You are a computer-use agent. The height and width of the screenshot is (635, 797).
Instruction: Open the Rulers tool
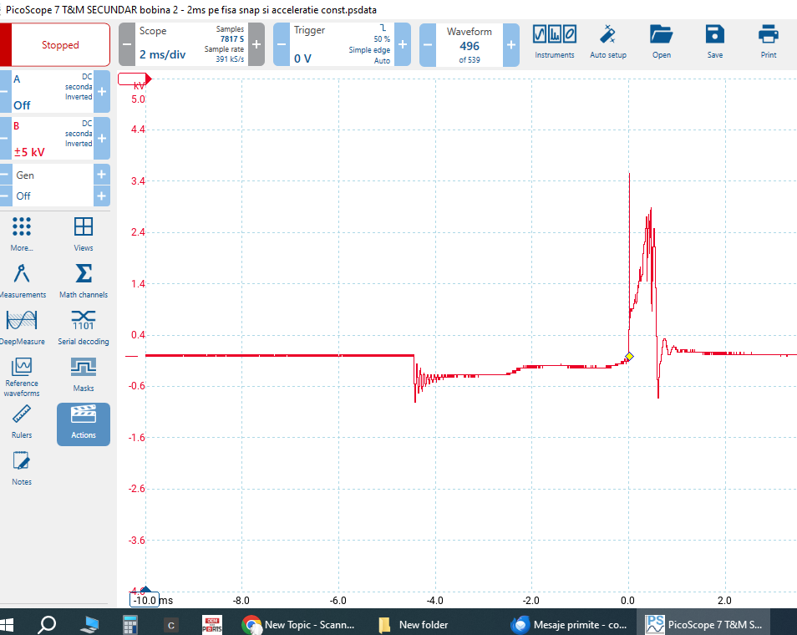(x=23, y=420)
